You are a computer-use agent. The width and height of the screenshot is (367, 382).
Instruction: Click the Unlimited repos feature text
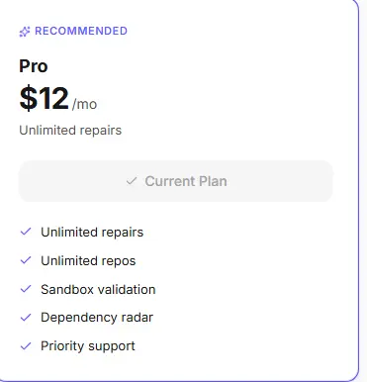coord(88,261)
